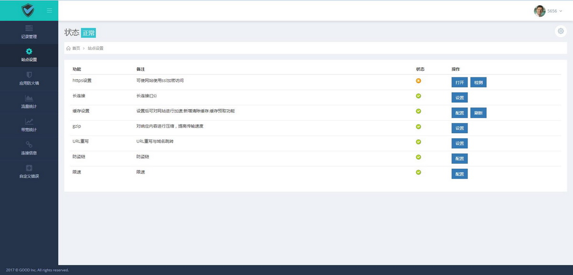Click the green status icon for gzip

418,127
